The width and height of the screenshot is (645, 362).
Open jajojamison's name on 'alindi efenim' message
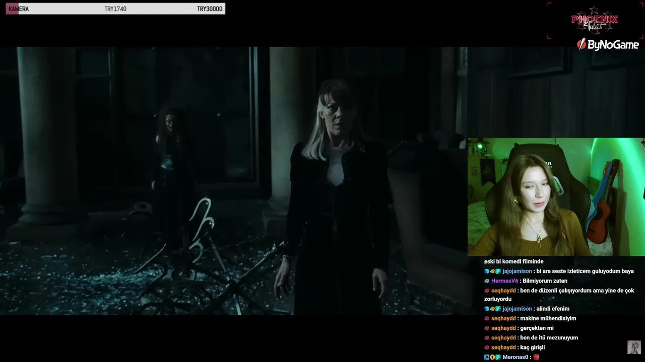(517, 309)
